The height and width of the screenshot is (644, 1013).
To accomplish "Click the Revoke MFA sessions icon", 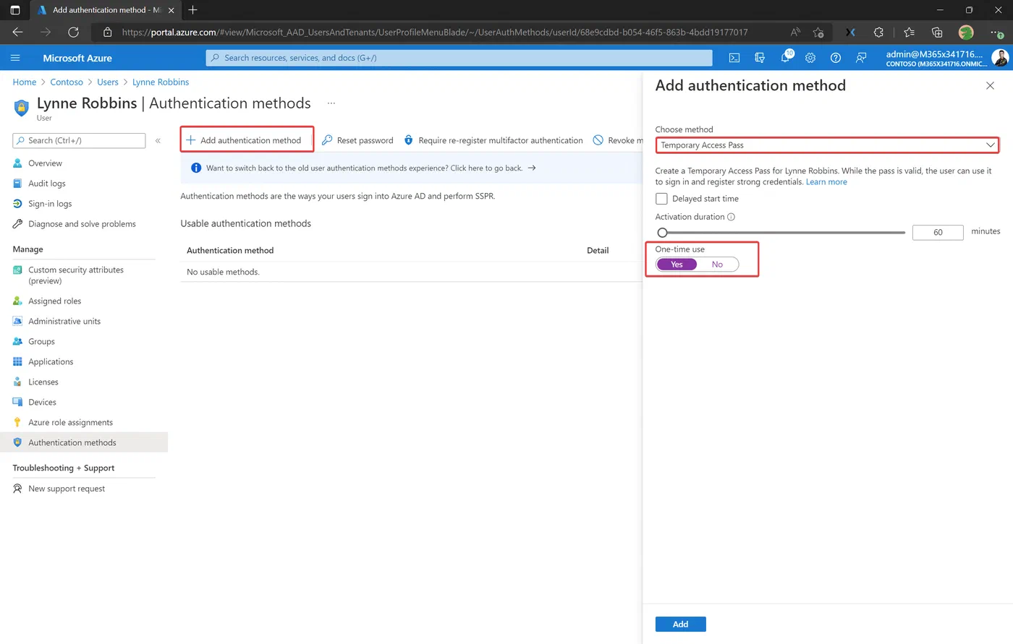I will tap(598, 140).
